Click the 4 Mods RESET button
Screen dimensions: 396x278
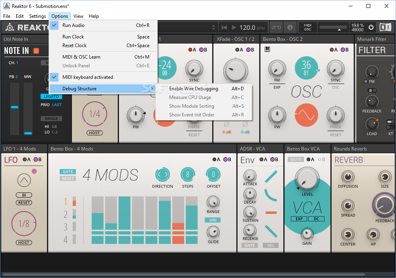(68, 178)
